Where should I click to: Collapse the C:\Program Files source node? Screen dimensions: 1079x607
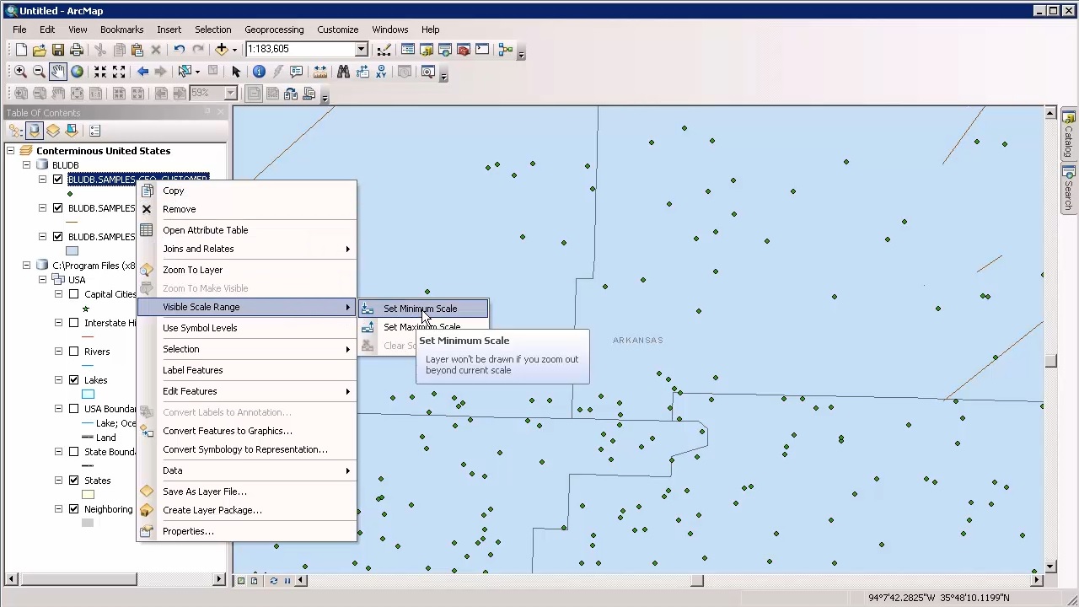pyautogui.click(x=26, y=266)
